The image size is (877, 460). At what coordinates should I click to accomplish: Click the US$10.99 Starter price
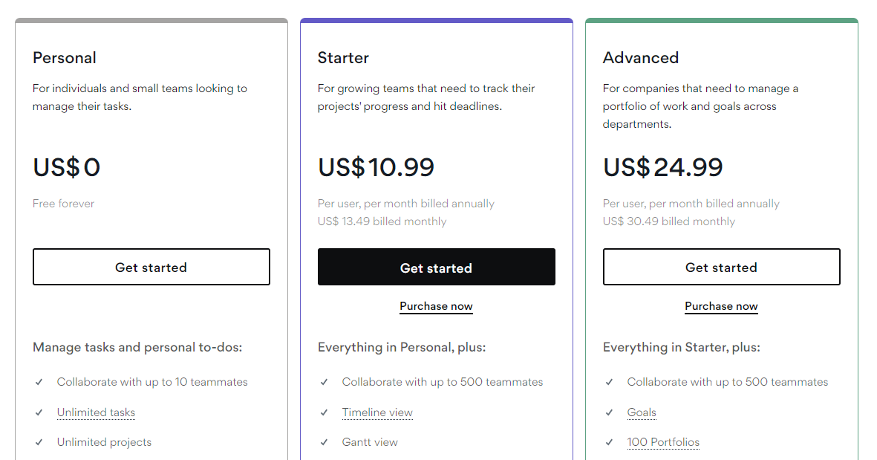(376, 167)
